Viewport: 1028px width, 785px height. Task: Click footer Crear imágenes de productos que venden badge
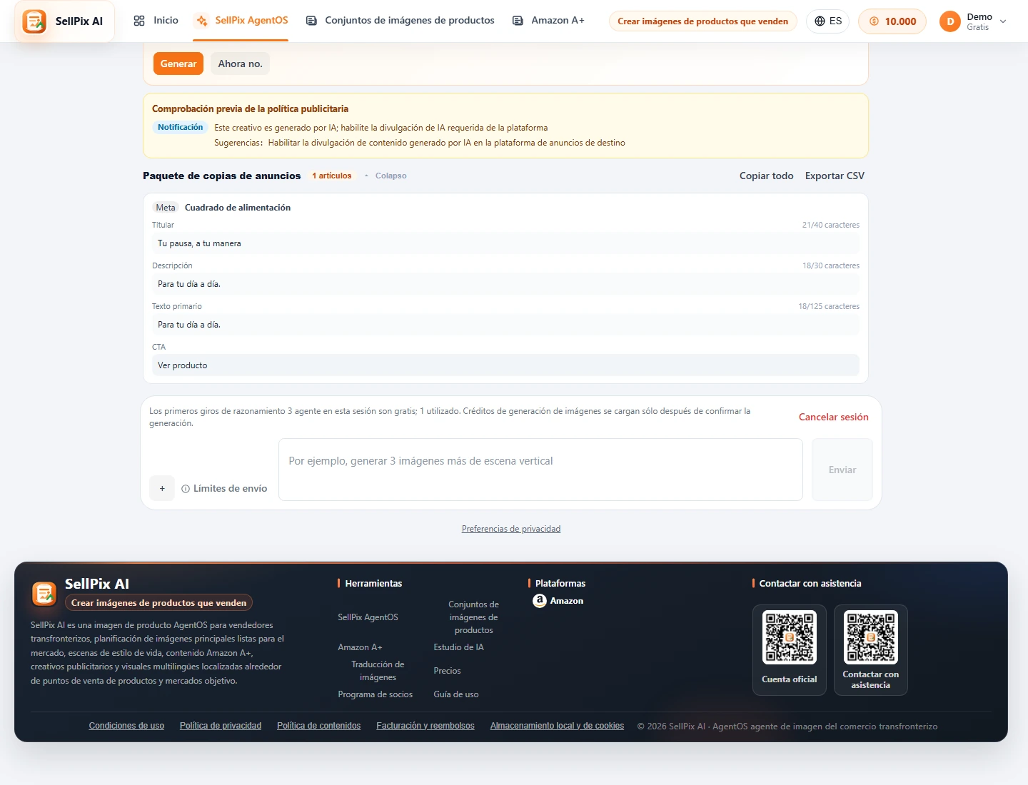pyautogui.click(x=158, y=602)
